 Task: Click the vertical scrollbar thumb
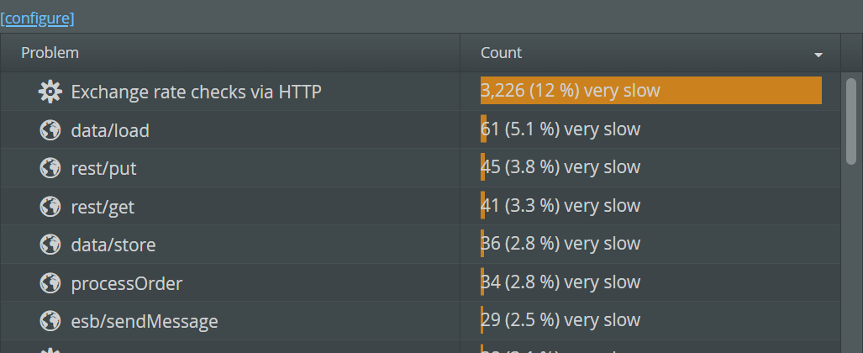851,121
